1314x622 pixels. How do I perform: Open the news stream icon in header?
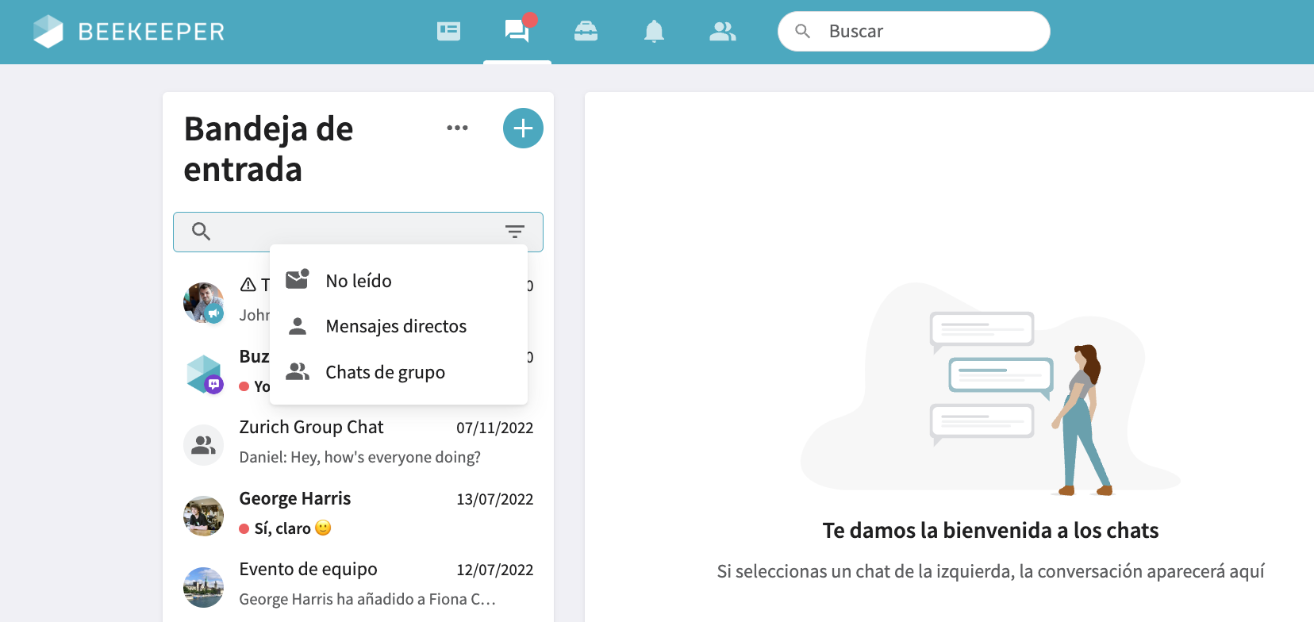pos(448,31)
